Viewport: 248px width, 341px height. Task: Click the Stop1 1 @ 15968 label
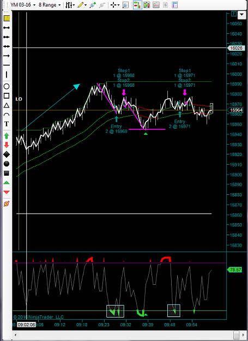click(124, 73)
